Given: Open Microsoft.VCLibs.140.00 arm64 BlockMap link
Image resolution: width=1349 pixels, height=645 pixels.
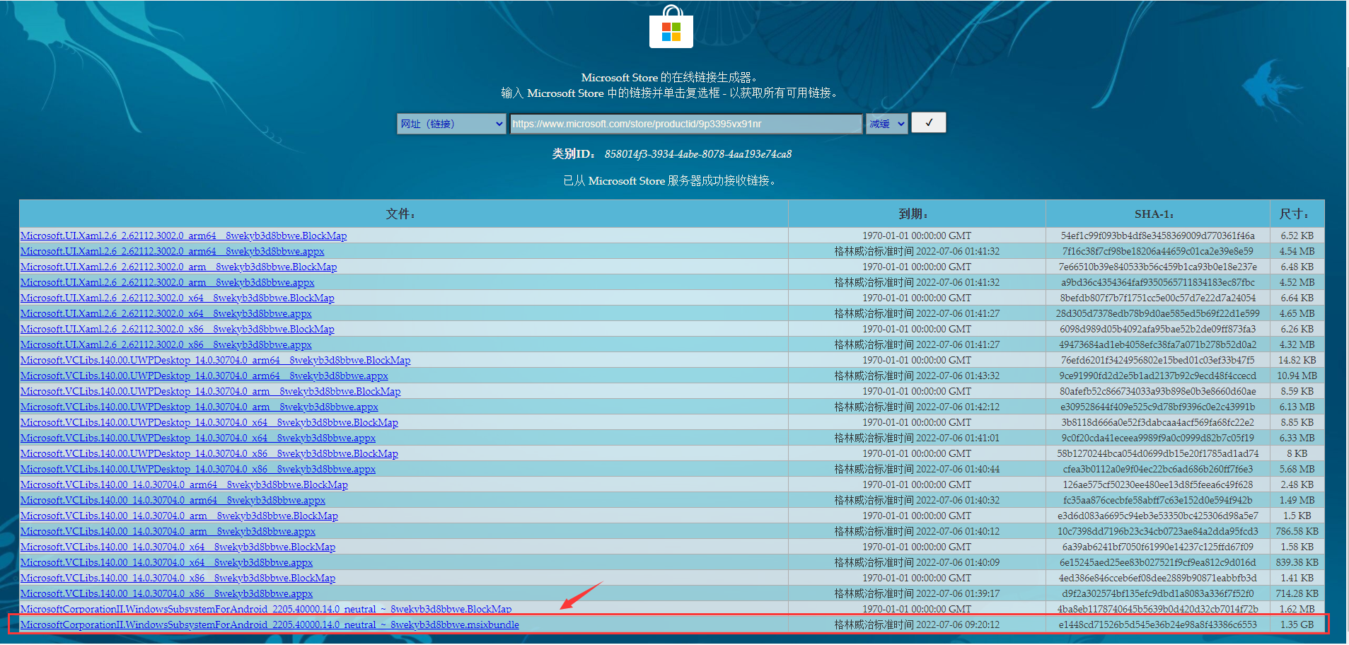Looking at the screenshot, I should (x=184, y=484).
